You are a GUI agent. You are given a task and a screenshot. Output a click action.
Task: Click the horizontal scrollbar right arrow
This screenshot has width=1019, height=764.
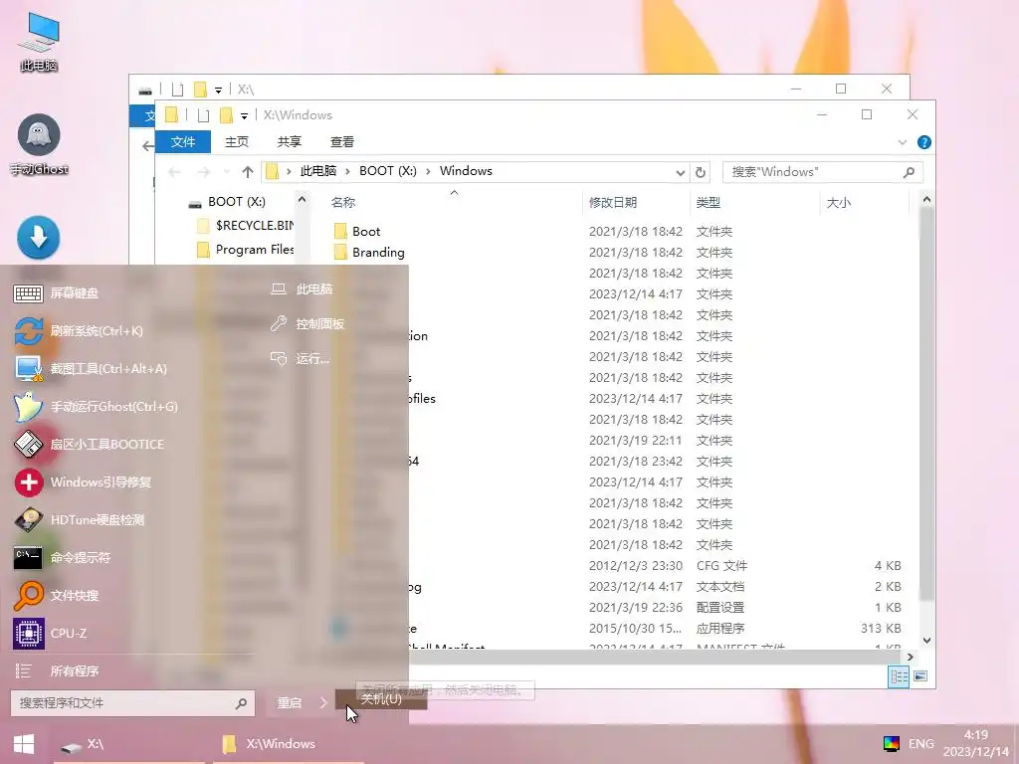[910, 657]
